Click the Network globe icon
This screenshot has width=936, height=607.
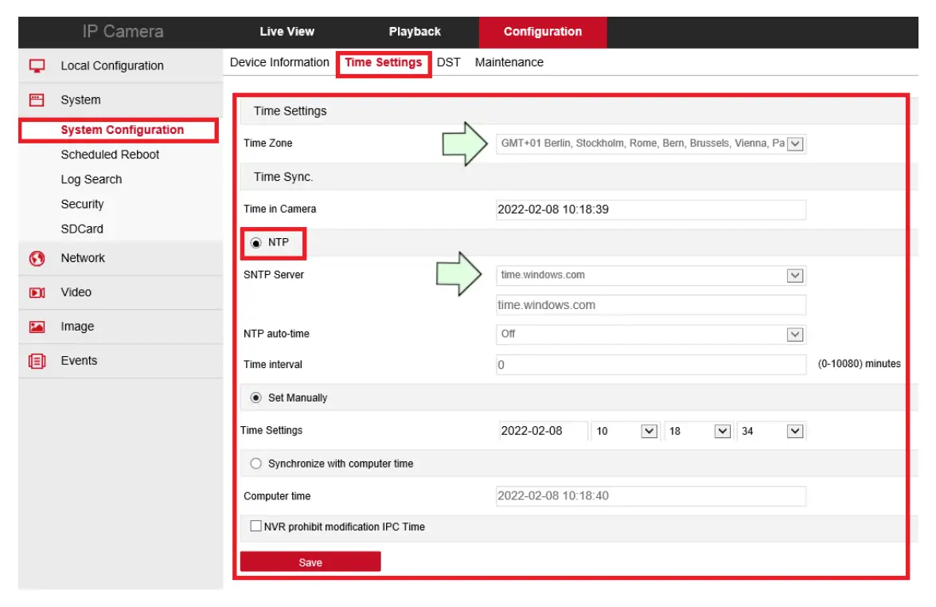coord(37,258)
